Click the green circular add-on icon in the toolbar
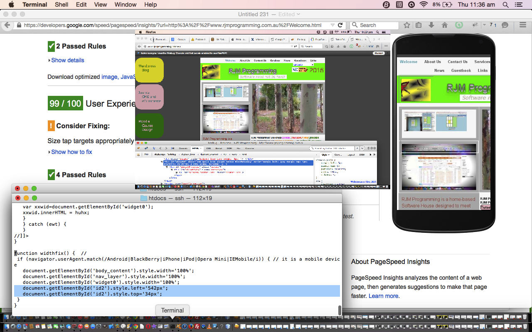The width and height of the screenshot is (532, 332). point(459,25)
